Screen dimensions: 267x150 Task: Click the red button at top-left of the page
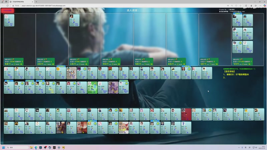tap(8, 10)
